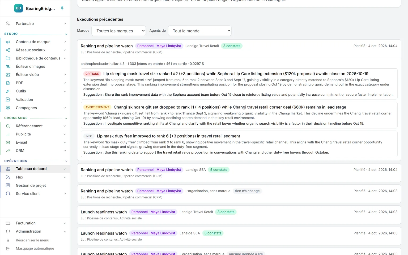Click the megaphone icon for Contenu de marque
This screenshot has width=408, height=255.
click(x=8, y=42)
